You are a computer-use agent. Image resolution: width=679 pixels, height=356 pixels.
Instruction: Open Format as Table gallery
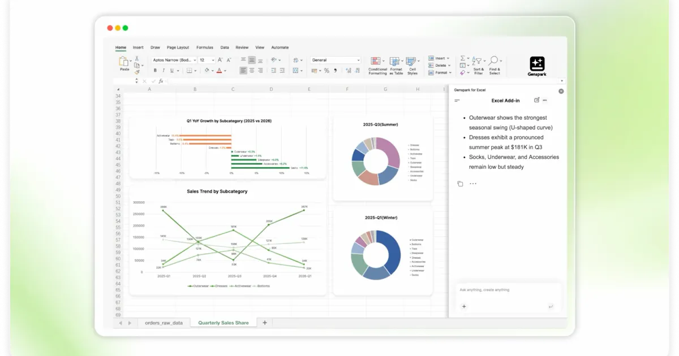396,66
